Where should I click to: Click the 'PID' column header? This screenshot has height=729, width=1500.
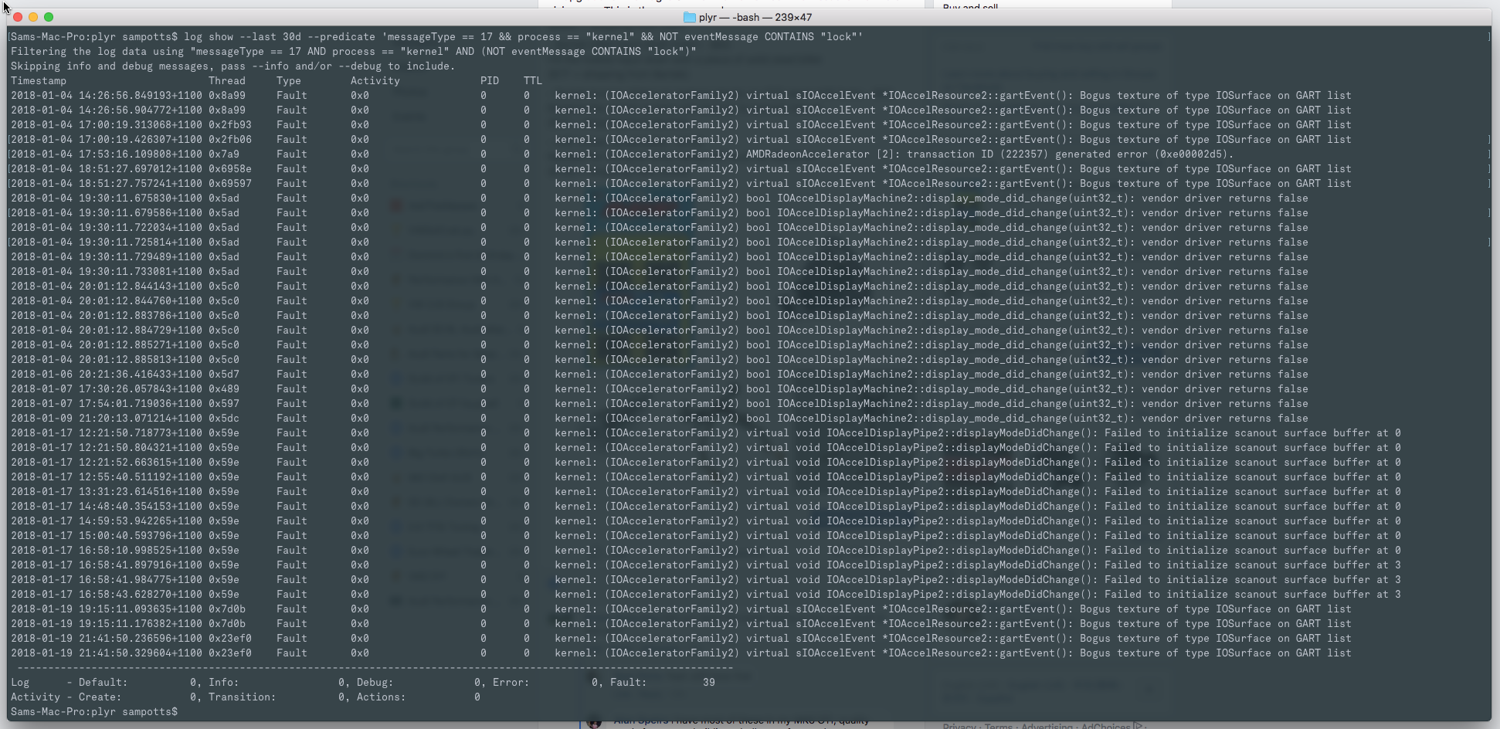click(x=490, y=81)
